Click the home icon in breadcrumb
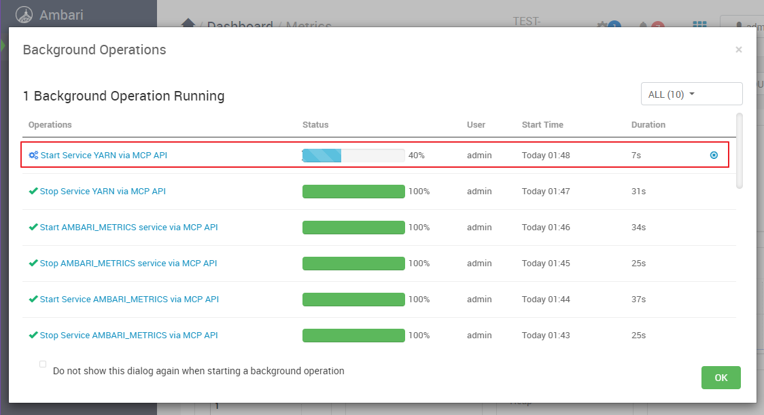 tap(188, 23)
